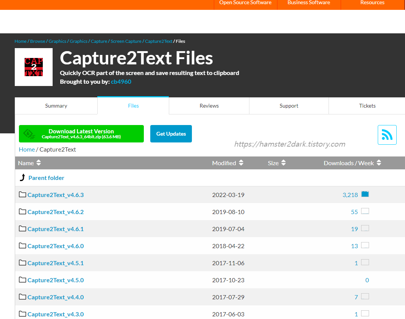
Task: Click the Capture breadcrumb link
Action: 99,41
